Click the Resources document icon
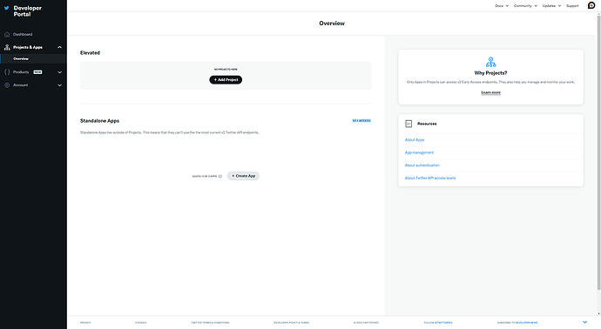The image size is (601, 329). 409,124
